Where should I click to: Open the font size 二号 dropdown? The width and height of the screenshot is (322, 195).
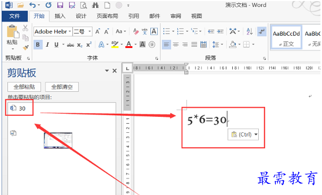point(90,31)
